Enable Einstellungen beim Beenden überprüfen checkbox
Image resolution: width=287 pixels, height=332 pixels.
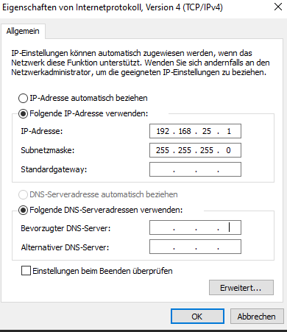26,271
